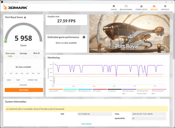
Task: Toggle CPU Temperature legend swatch
Action: click(x=71, y=89)
